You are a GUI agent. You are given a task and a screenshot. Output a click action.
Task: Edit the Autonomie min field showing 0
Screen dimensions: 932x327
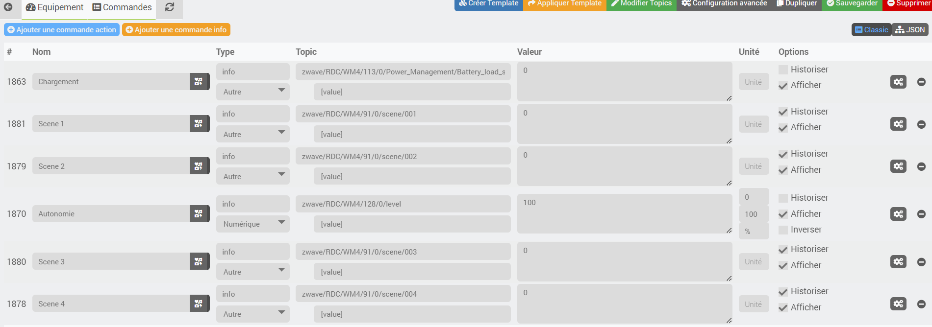click(x=754, y=197)
